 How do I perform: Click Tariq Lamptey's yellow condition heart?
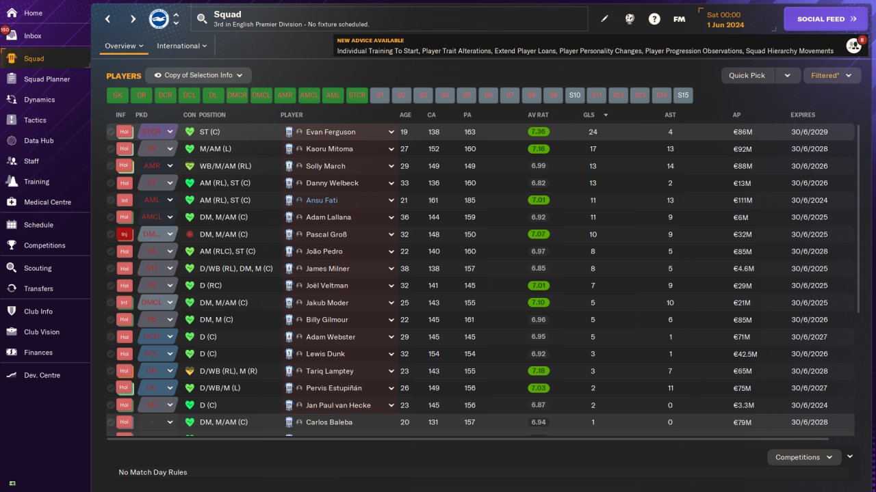coord(190,371)
